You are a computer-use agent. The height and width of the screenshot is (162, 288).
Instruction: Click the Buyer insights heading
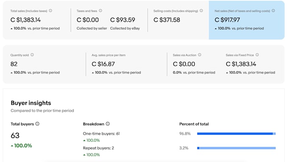point(31,103)
